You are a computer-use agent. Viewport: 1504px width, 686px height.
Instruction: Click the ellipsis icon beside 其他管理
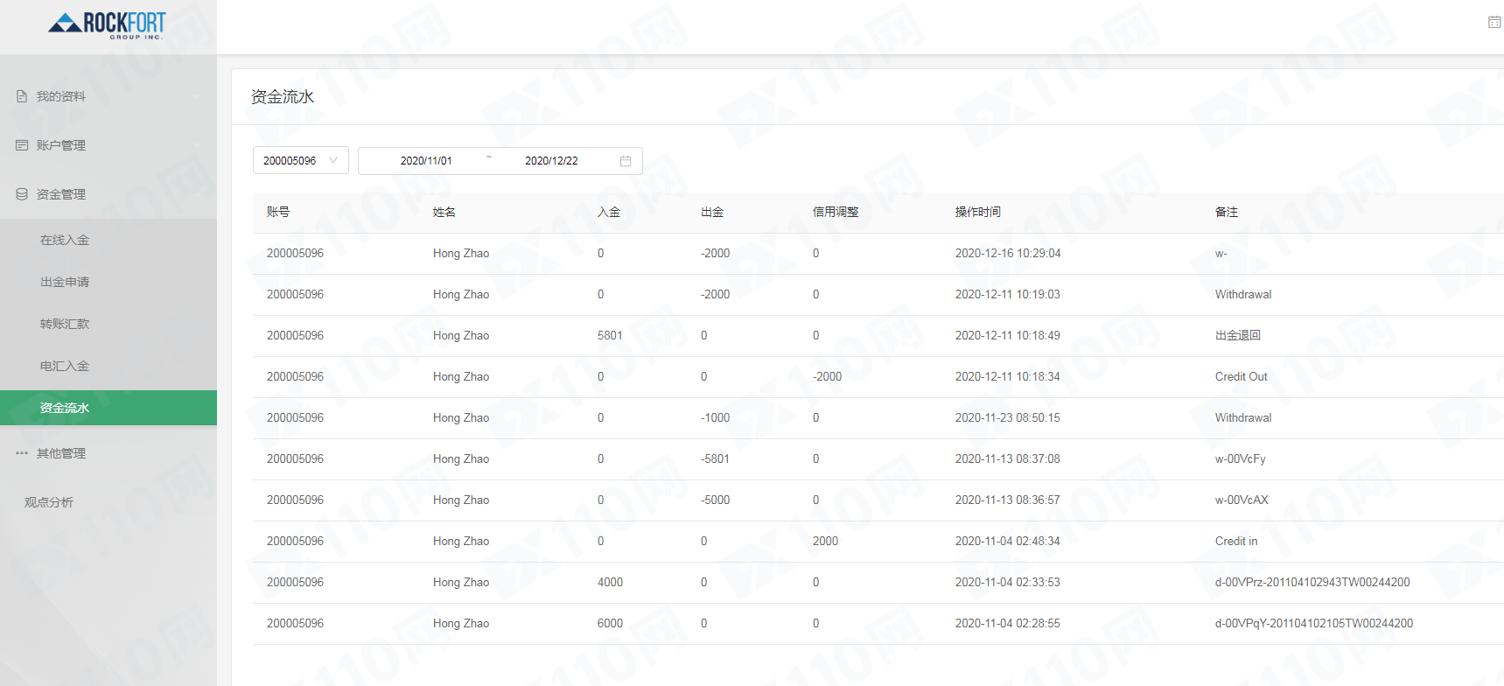click(22, 453)
